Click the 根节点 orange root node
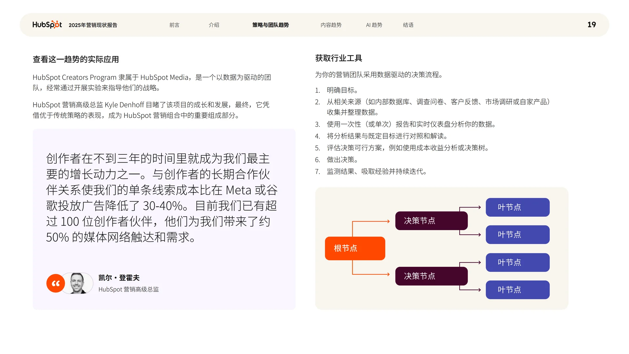The width and height of the screenshot is (629, 354). (x=355, y=248)
